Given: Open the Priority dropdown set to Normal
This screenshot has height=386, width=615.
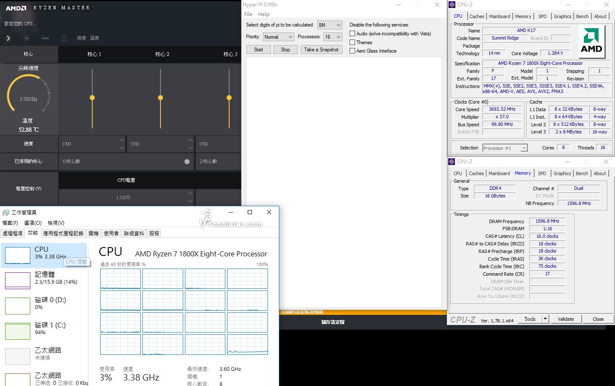Looking at the screenshot, I should [x=278, y=37].
